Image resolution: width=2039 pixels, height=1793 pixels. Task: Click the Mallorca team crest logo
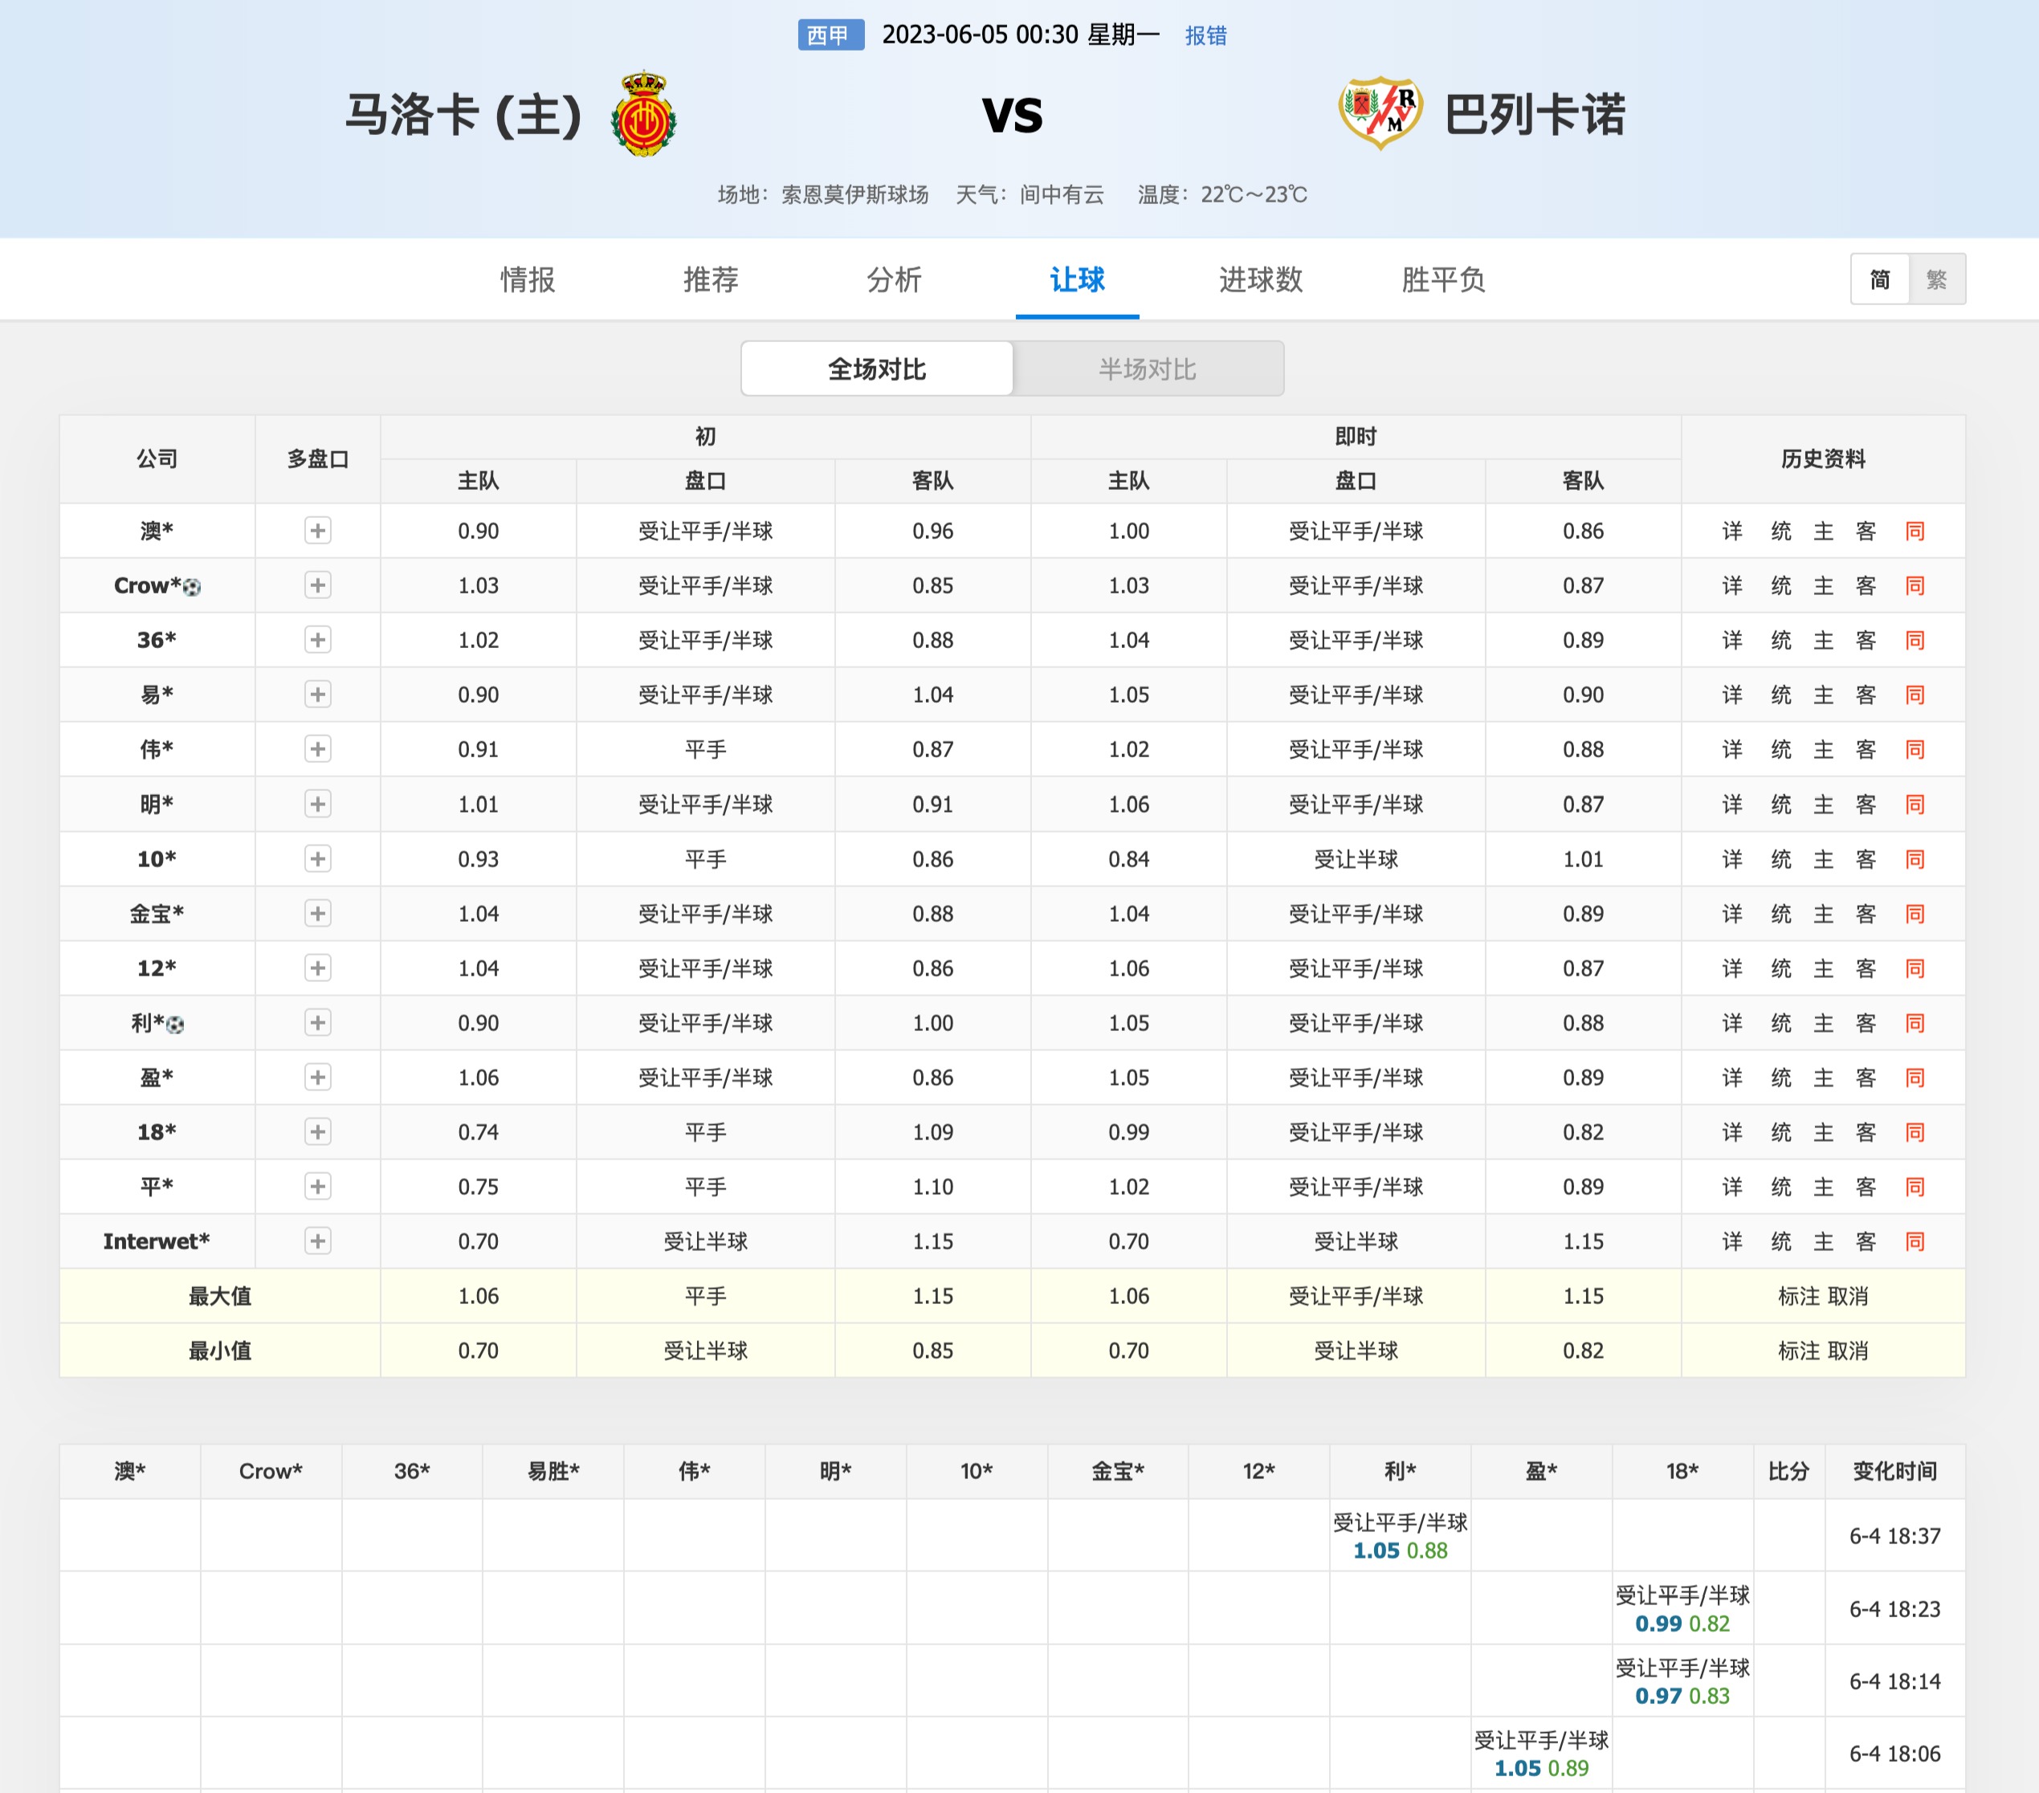point(643,114)
